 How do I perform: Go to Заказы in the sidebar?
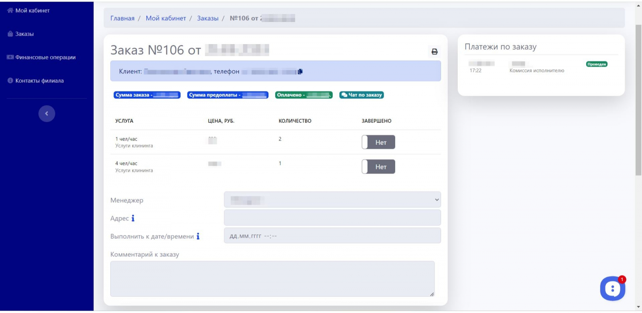pyautogui.click(x=20, y=34)
